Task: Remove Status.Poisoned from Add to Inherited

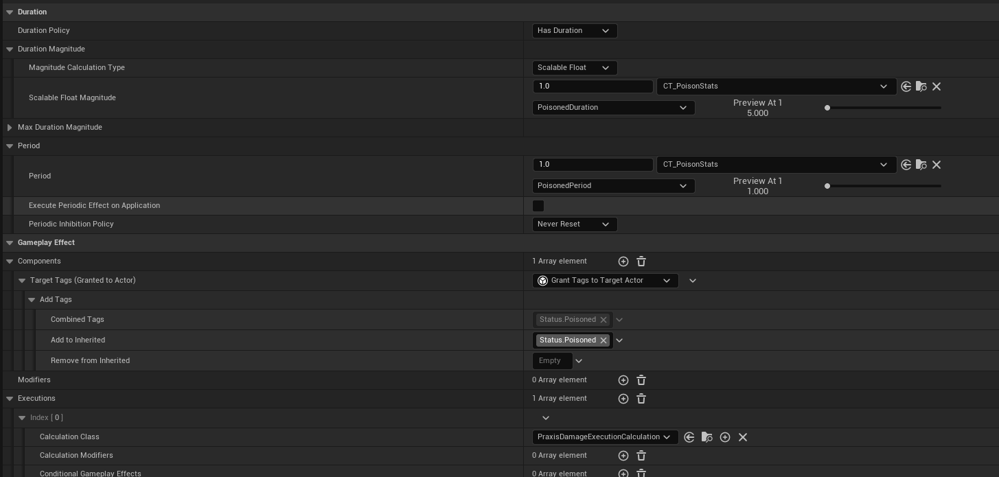Action: 604,340
